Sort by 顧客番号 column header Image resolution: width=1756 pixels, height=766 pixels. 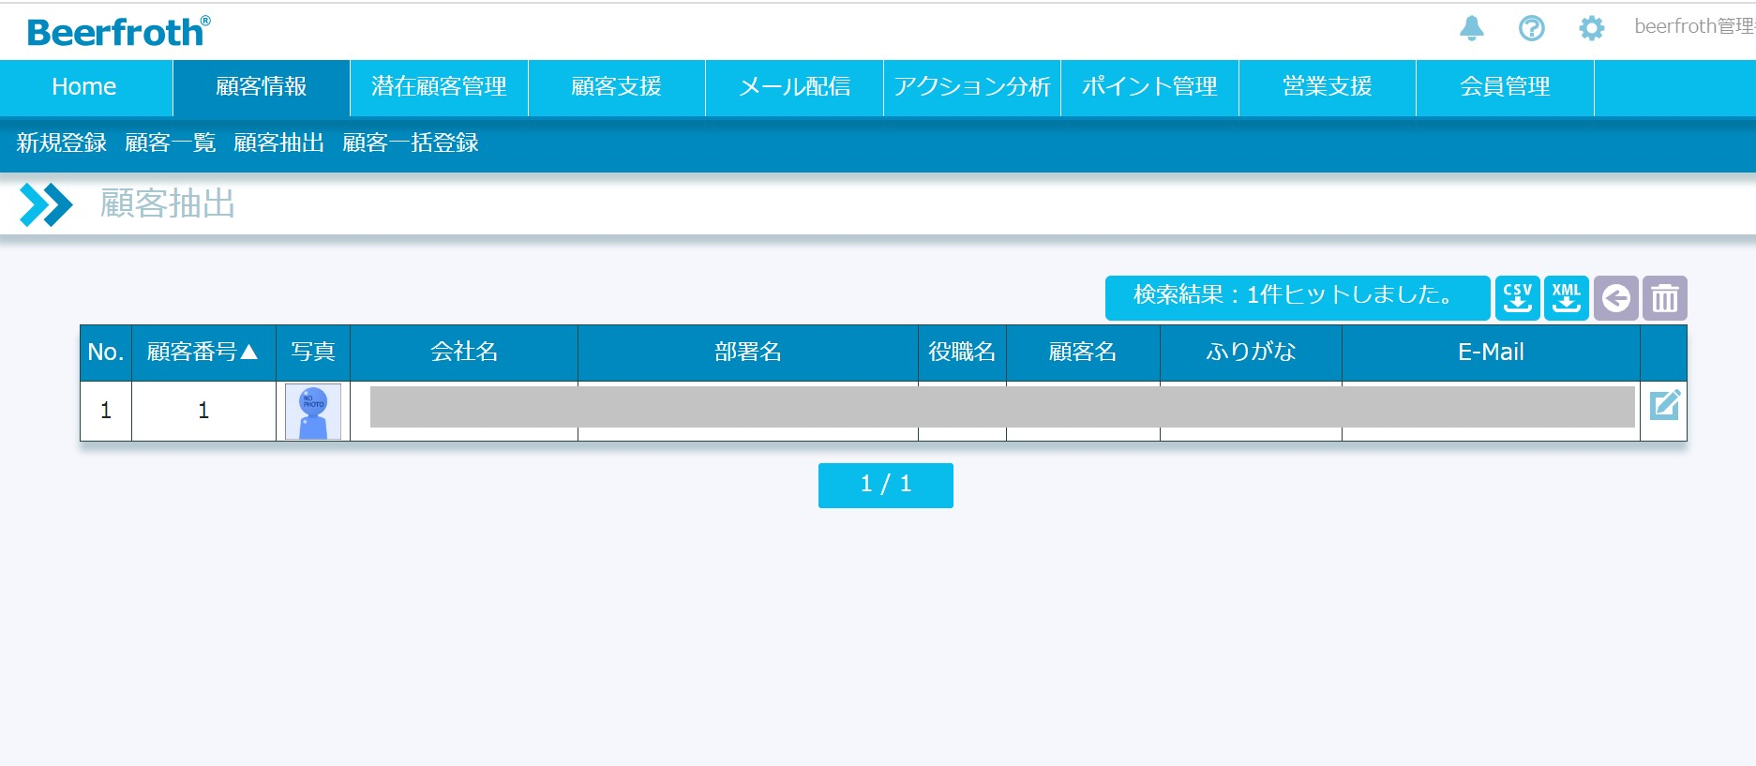[203, 353]
